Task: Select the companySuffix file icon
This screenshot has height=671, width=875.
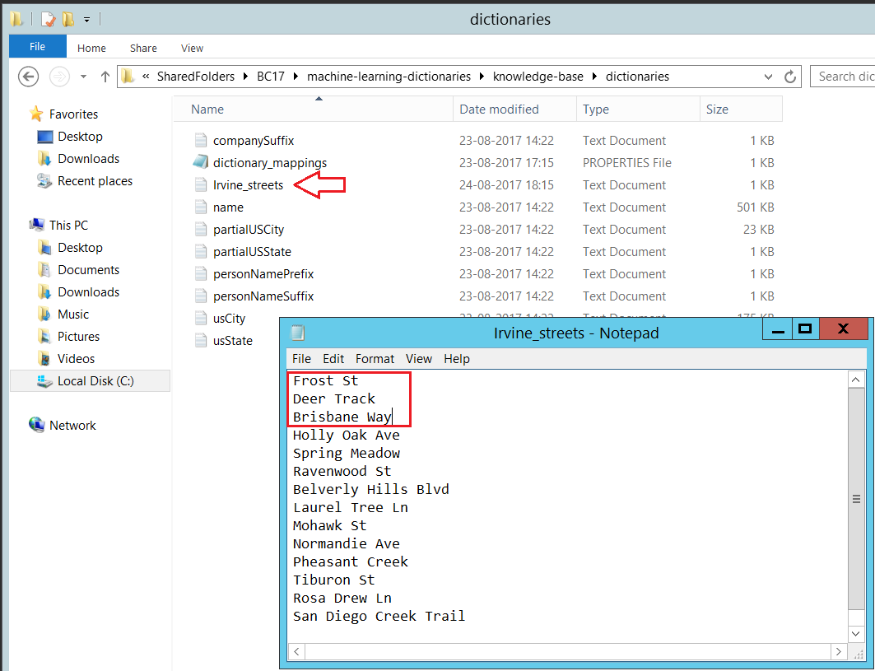Action: pyautogui.click(x=201, y=140)
